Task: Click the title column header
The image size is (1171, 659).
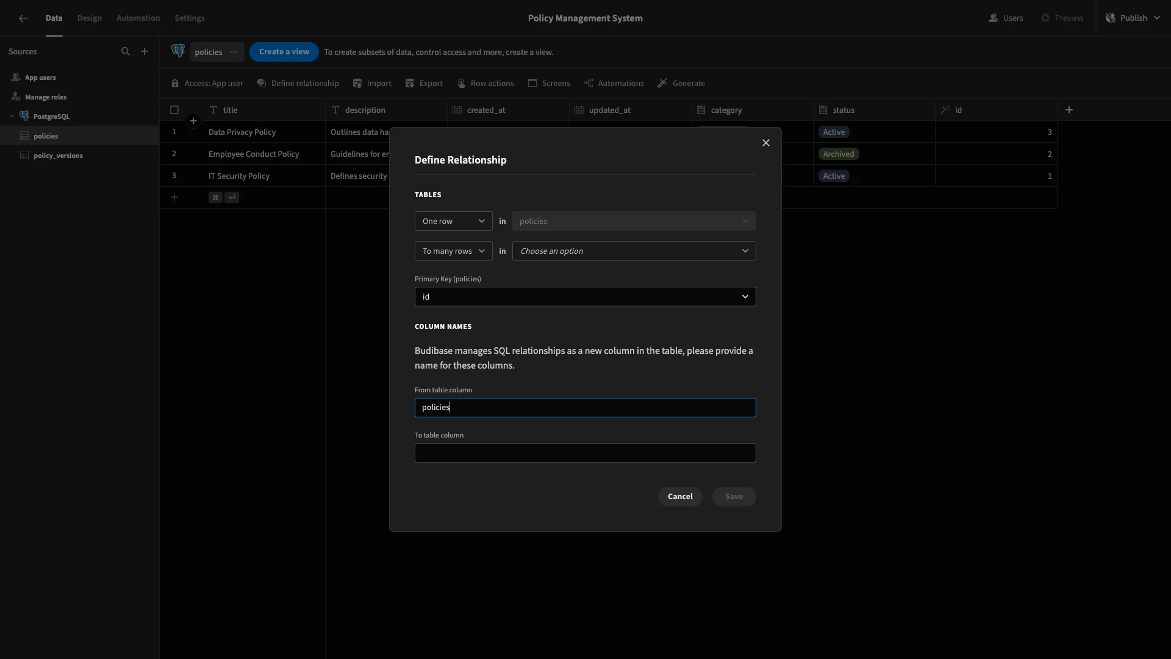Action: (263, 110)
